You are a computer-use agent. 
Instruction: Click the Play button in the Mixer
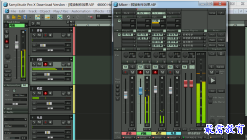pyautogui.click(x=213, y=80)
